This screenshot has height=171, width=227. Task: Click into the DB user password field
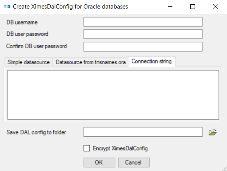[x=143, y=34]
